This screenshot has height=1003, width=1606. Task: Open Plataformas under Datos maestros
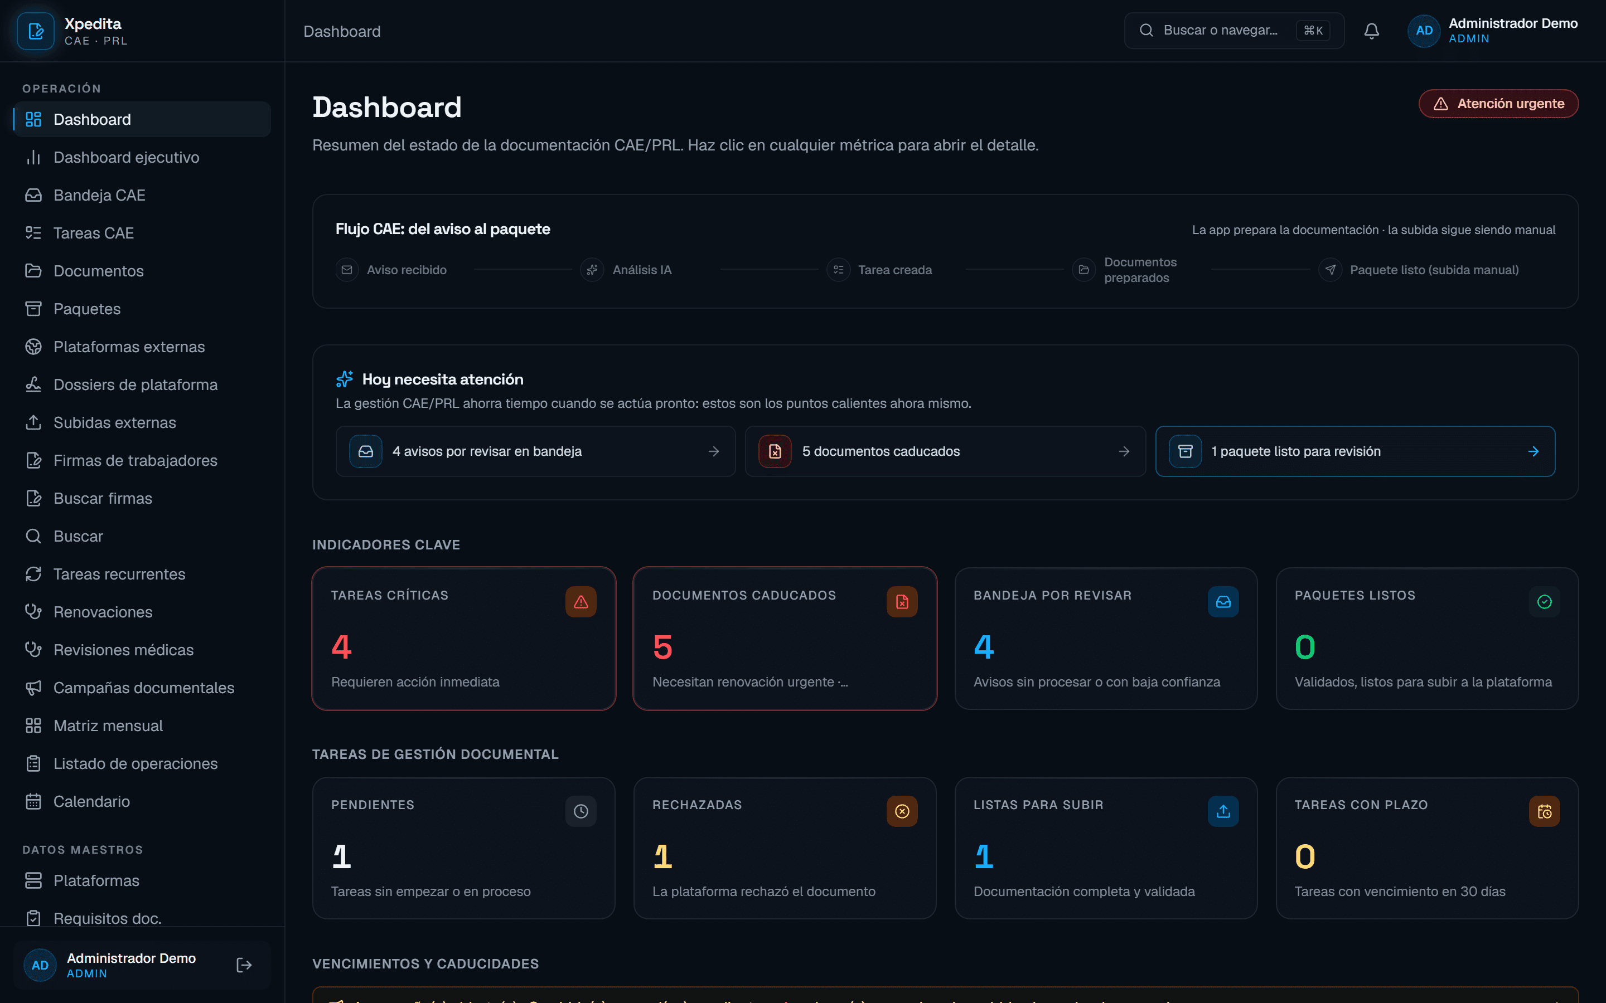pyautogui.click(x=142, y=881)
